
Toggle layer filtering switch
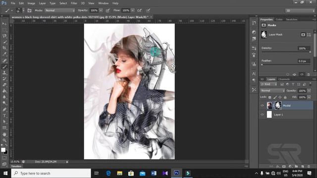[x=311, y=84]
